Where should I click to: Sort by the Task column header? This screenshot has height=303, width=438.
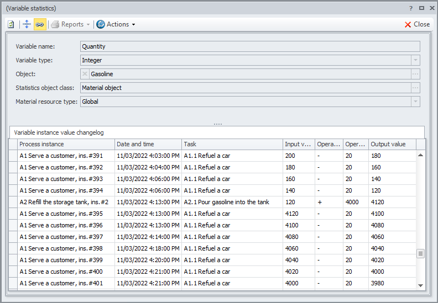[232, 144]
